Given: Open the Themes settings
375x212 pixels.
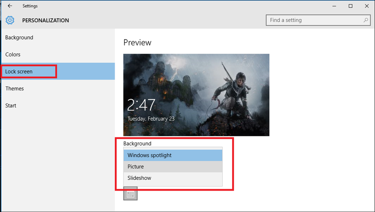Looking at the screenshot, I should [x=15, y=89].
